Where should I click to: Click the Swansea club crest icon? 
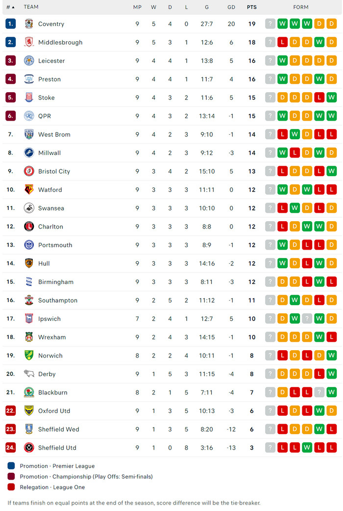[x=29, y=208]
